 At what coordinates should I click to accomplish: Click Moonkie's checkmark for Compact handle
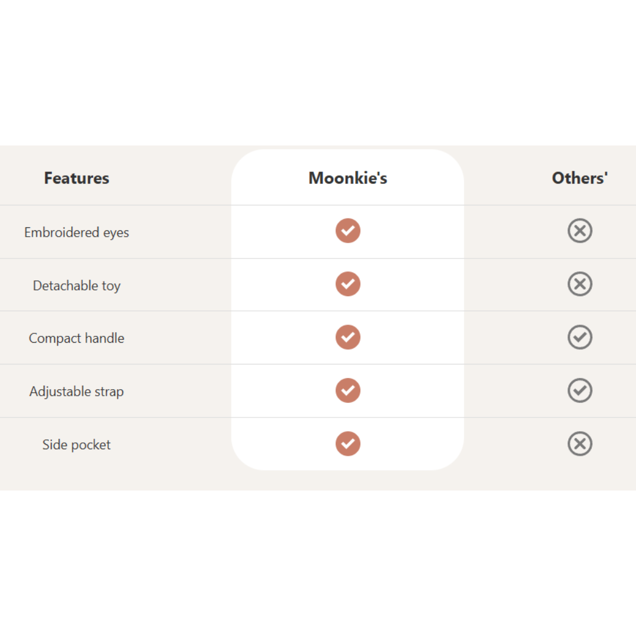pyautogui.click(x=348, y=337)
